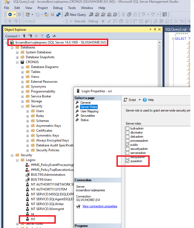Open the Script dropdown arrow

click(x=140, y=100)
